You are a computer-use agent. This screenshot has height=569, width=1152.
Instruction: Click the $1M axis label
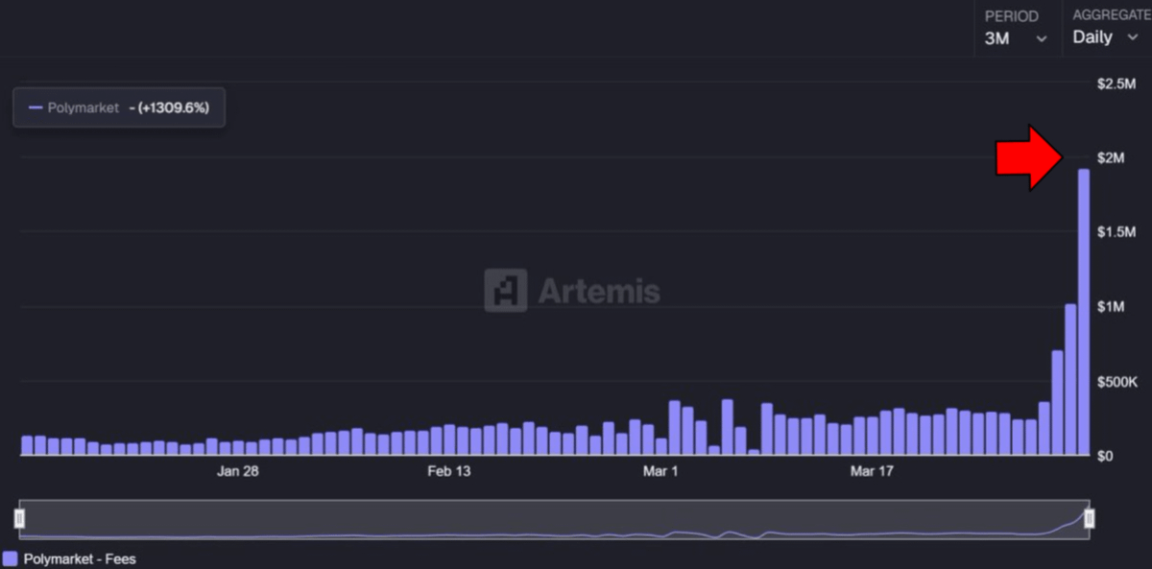click(x=1112, y=307)
